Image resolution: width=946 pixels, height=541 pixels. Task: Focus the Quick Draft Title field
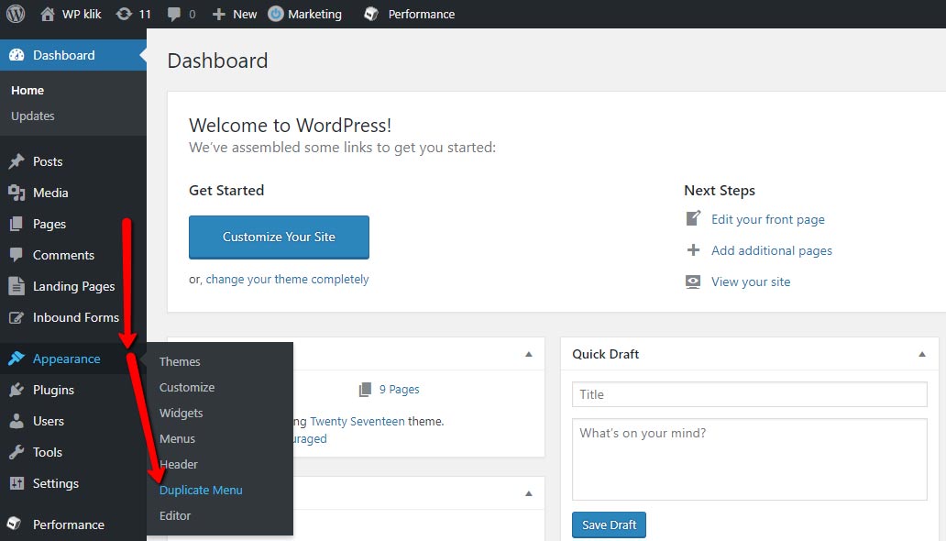[749, 394]
